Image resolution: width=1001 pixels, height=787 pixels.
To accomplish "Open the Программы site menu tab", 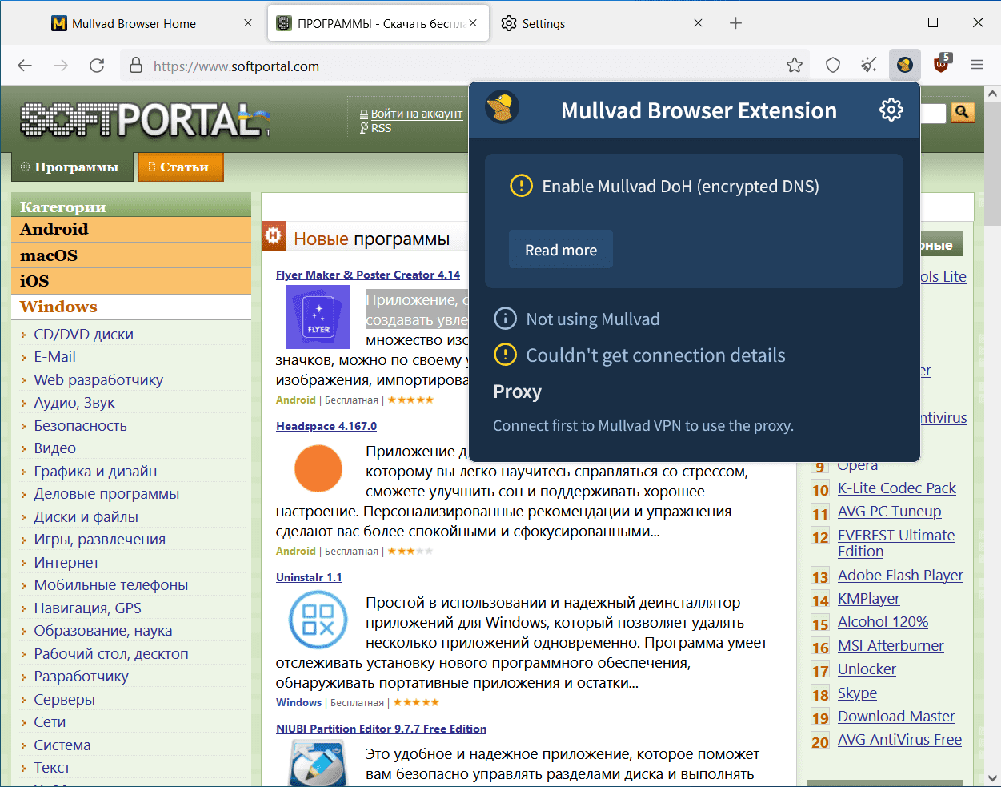I will (x=71, y=167).
